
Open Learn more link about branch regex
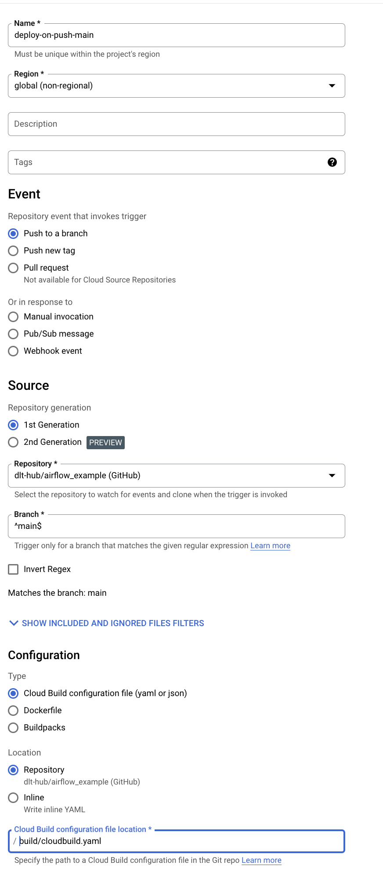tap(270, 546)
